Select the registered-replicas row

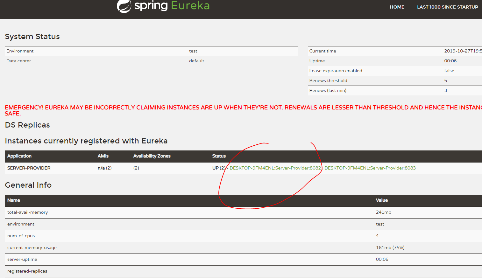[x=243, y=271]
